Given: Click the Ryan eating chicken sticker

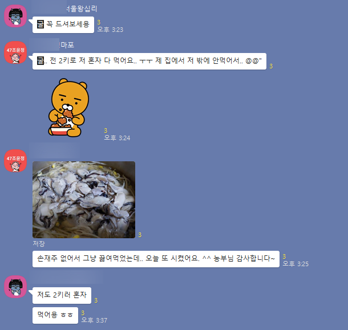Looking at the screenshot, I should tap(68, 107).
